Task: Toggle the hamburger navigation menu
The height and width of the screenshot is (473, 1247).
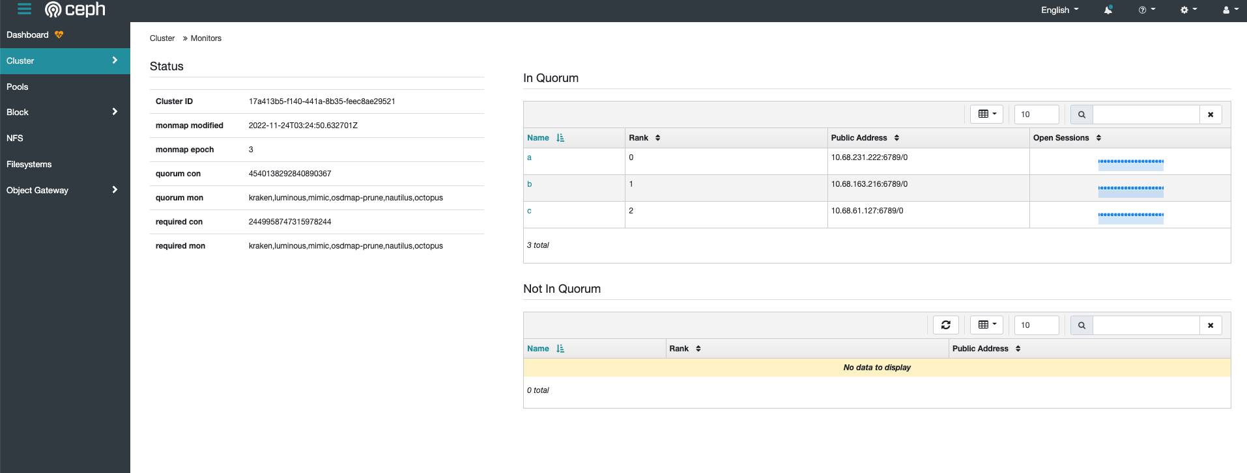Action: pyautogui.click(x=25, y=9)
